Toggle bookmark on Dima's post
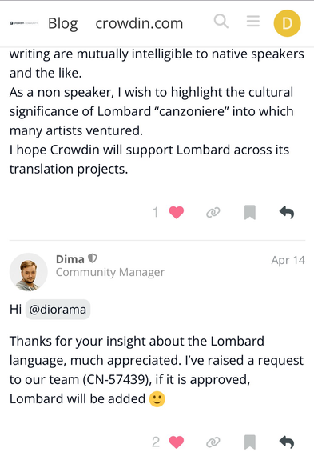Screen dimensions: 314x468 tap(250, 442)
